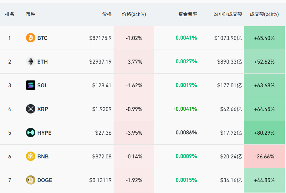Sort by 成交额(24h%) column header
This screenshot has width=286, height=193.
pos(264,14)
